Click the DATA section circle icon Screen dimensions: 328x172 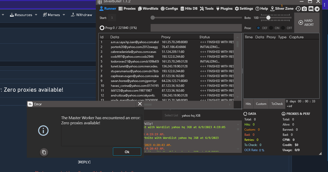[x=245, y=114]
